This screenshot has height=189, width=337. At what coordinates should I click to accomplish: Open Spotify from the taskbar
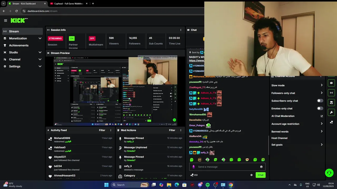point(207,185)
